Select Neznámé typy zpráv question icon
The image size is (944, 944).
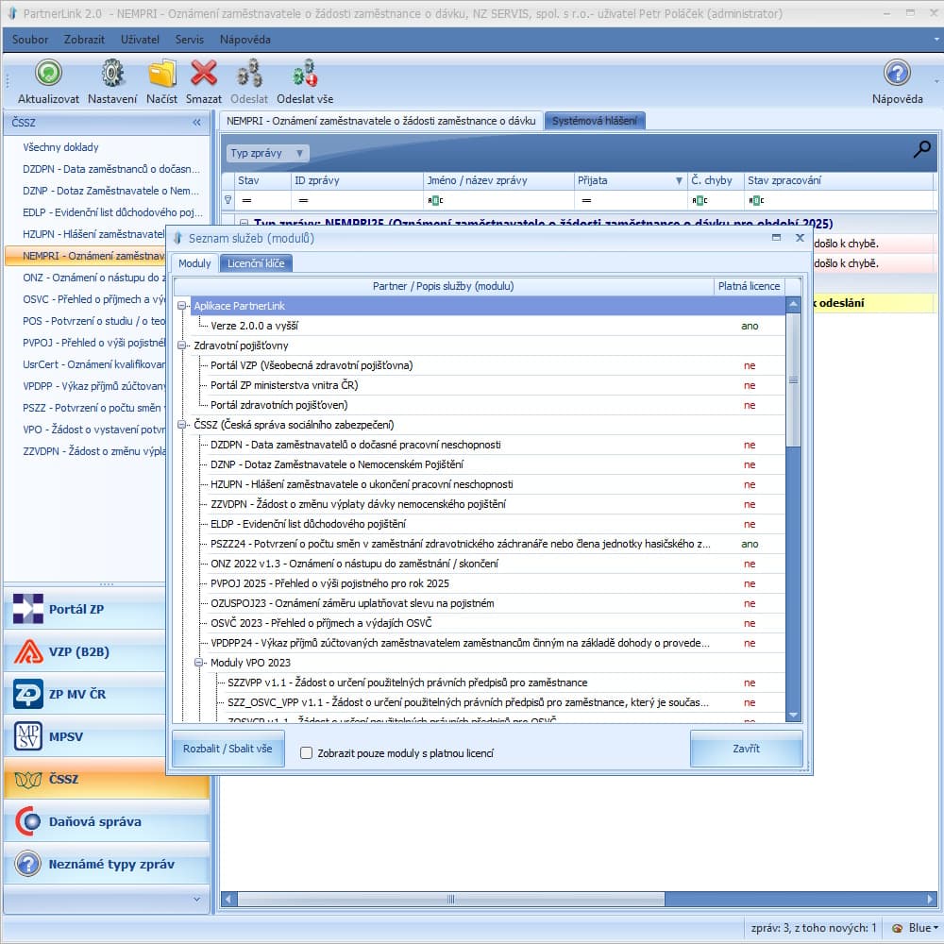tap(27, 864)
